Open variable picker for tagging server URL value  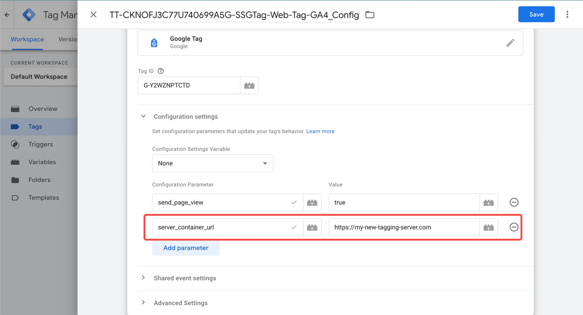(488, 227)
